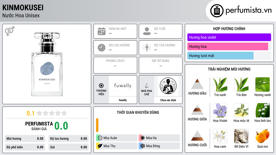Image resolution: width=276 pixels, height=155 pixels.
Task: Click the Mùa Đông snowflake icon
Action: pyautogui.click(x=143, y=146)
